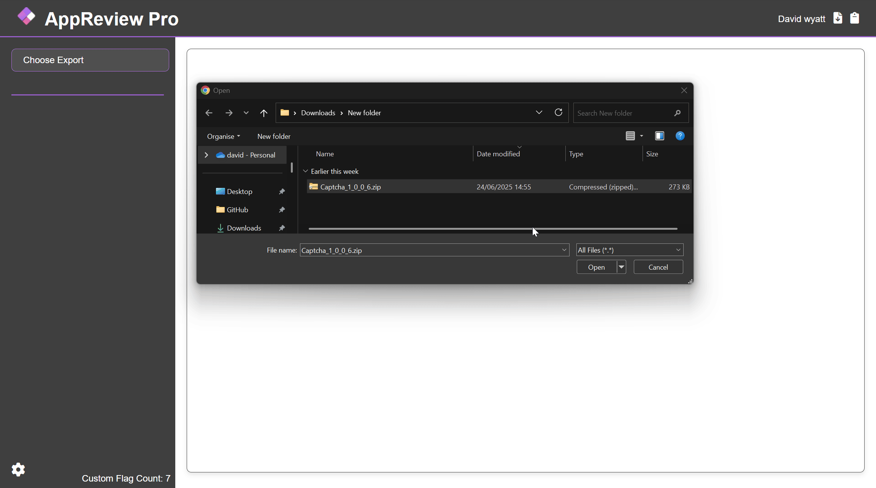
Task: Open GitHub folder in the navigation pane
Action: [237, 210]
